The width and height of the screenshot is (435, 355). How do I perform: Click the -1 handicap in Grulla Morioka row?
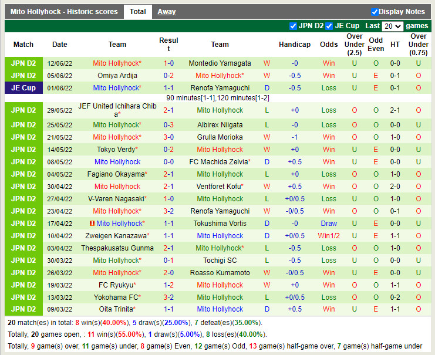[295, 137]
